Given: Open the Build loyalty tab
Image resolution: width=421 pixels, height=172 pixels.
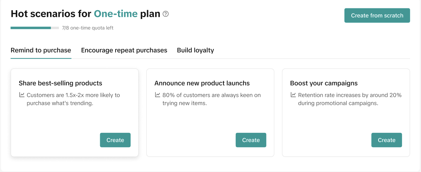Looking at the screenshot, I should coord(195,50).
